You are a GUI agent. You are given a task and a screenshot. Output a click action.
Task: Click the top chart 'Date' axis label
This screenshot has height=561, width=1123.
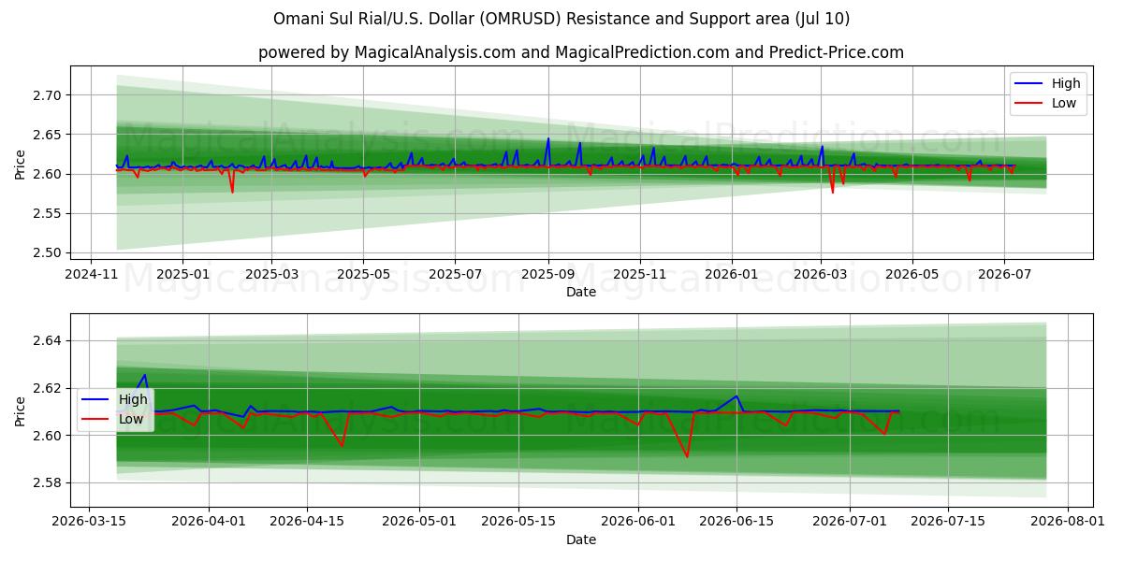(x=581, y=293)
